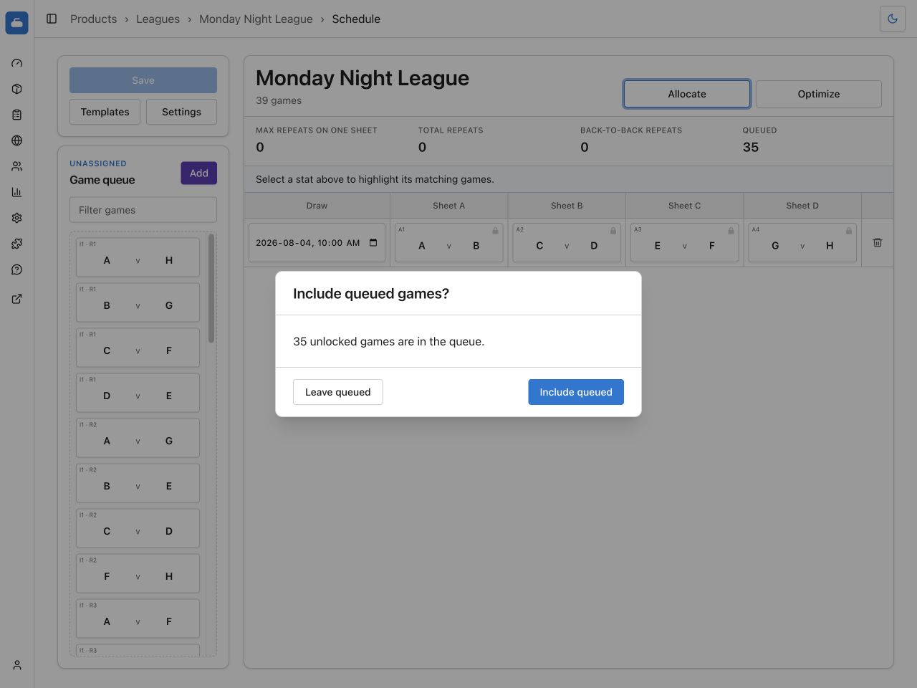
Task: Click the game queue scrollbar
Action: (211, 289)
